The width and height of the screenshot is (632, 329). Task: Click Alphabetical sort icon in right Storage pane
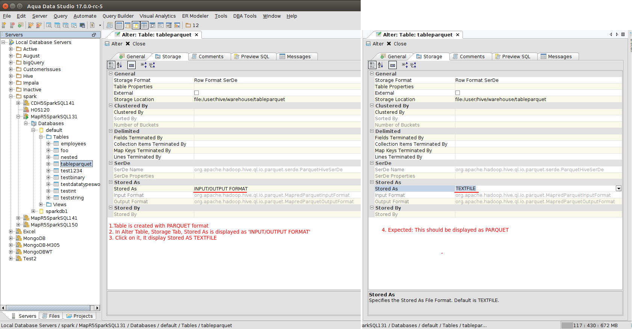click(x=380, y=65)
